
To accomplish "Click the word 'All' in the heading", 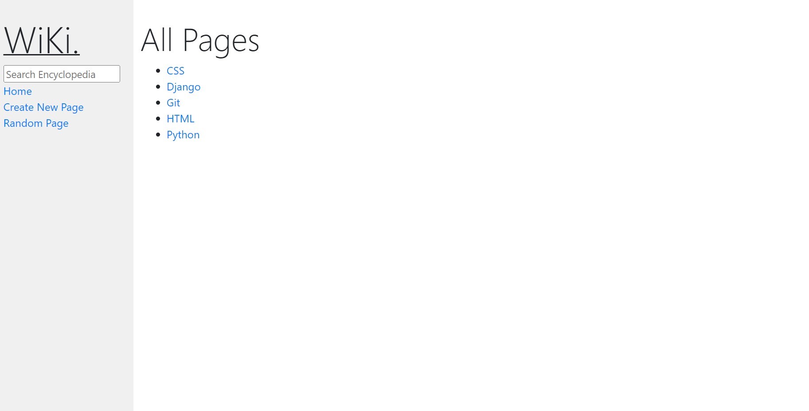I will coord(157,40).
